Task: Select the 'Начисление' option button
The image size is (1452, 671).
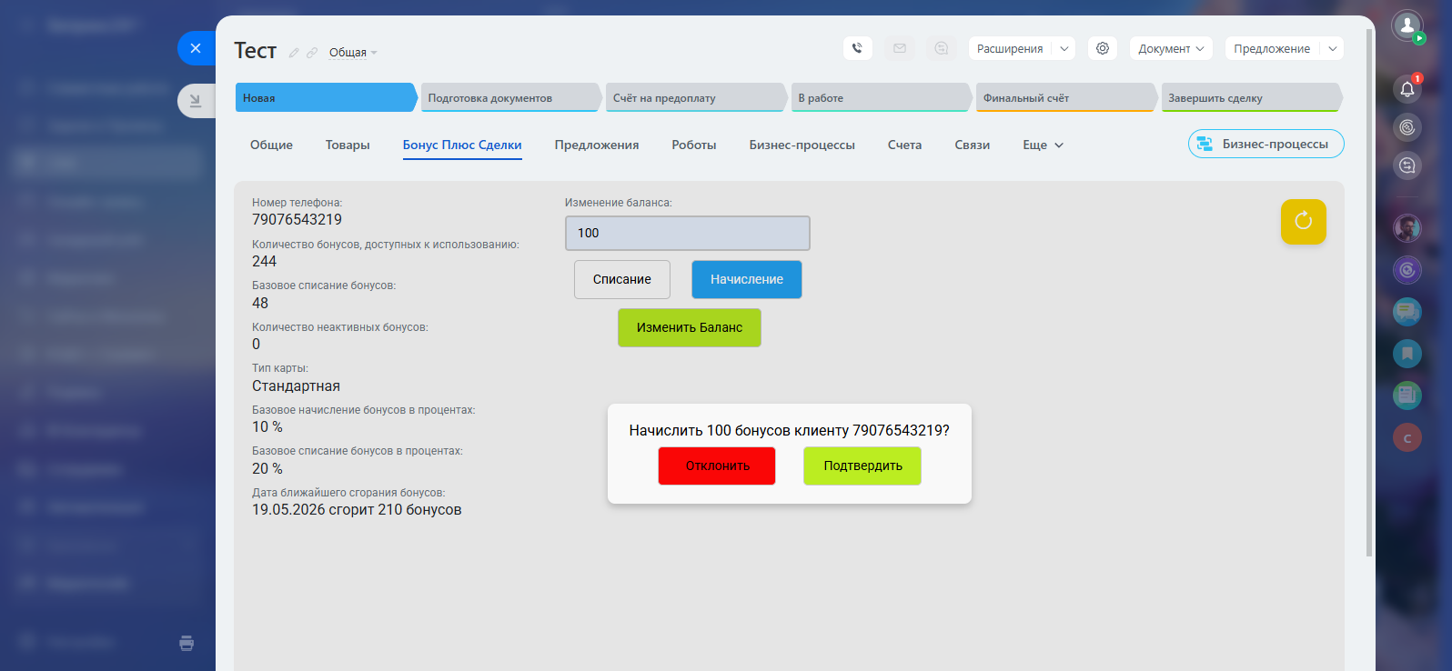Action: pyautogui.click(x=747, y=279)
